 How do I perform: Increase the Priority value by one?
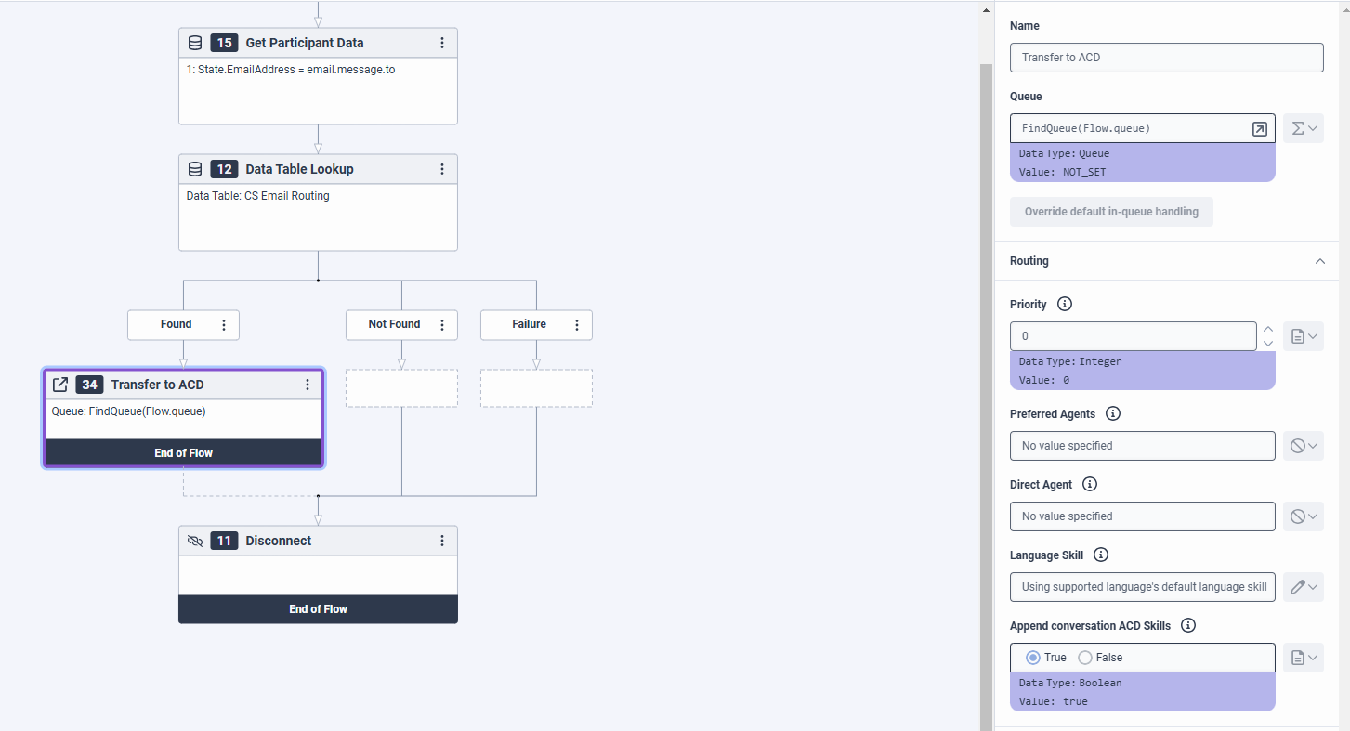pos(1267,329)
